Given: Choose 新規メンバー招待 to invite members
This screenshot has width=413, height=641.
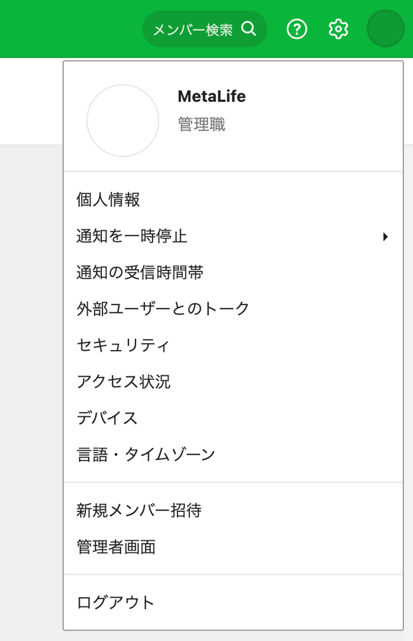Looking at the screenshot, I should click(x=233, y=510).
